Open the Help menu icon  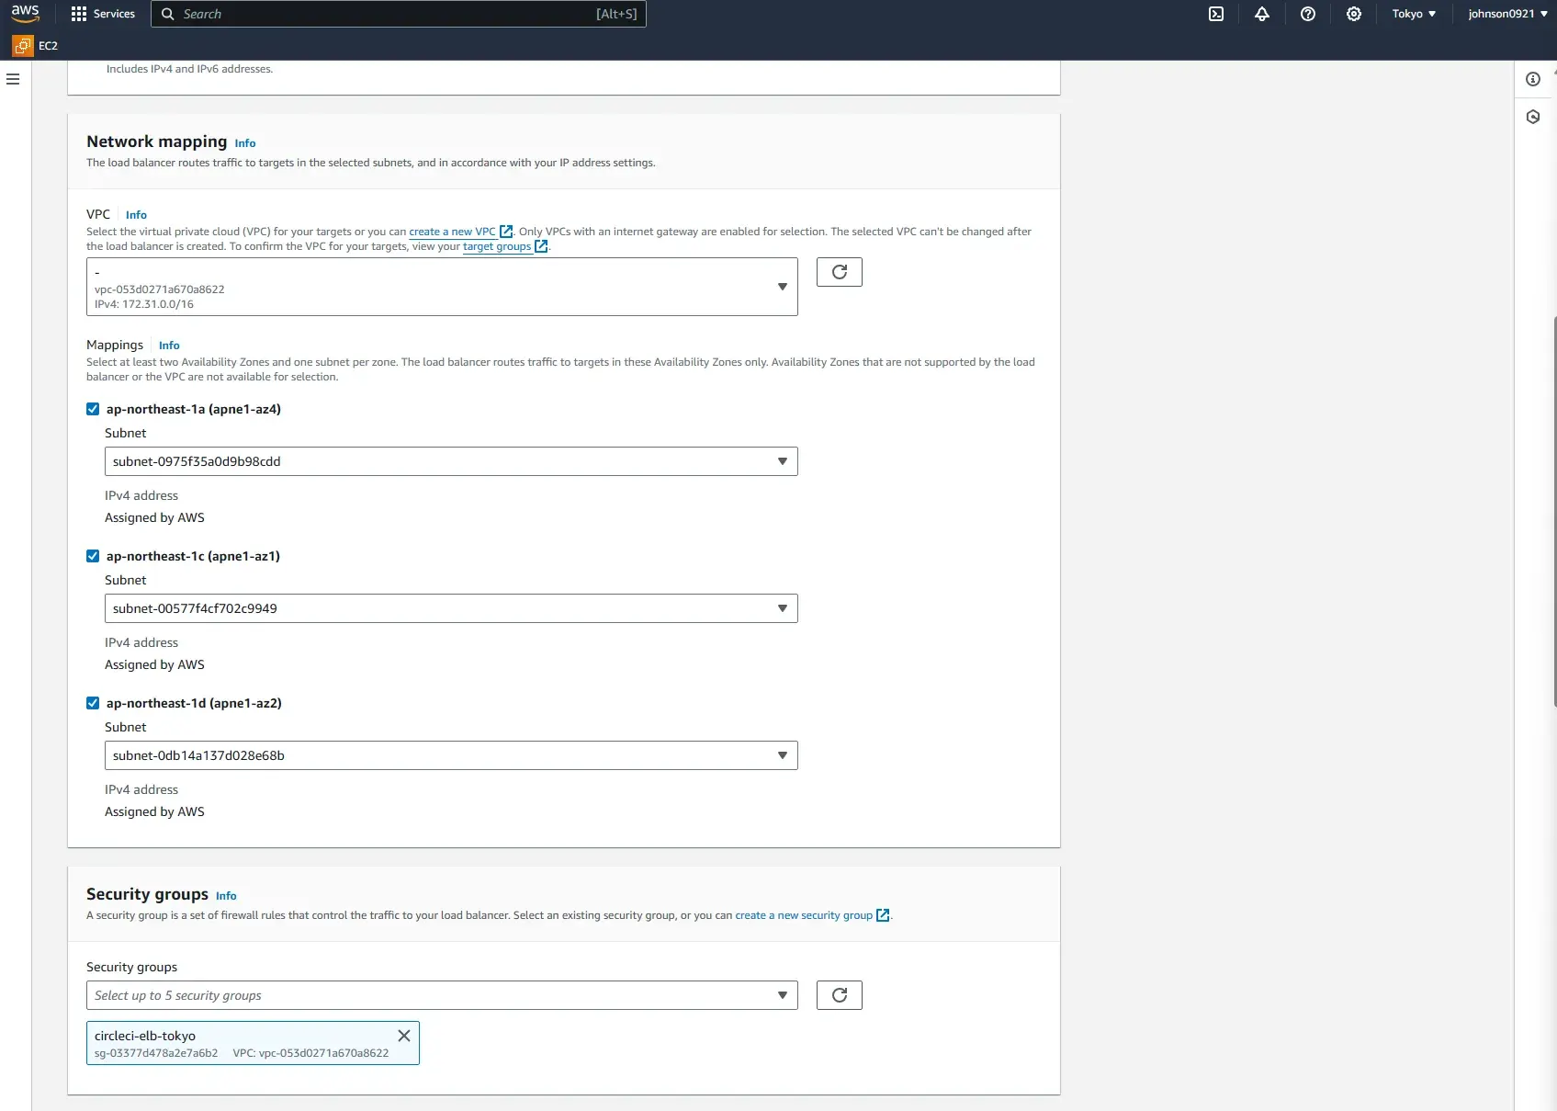(x=1307, y=14)
